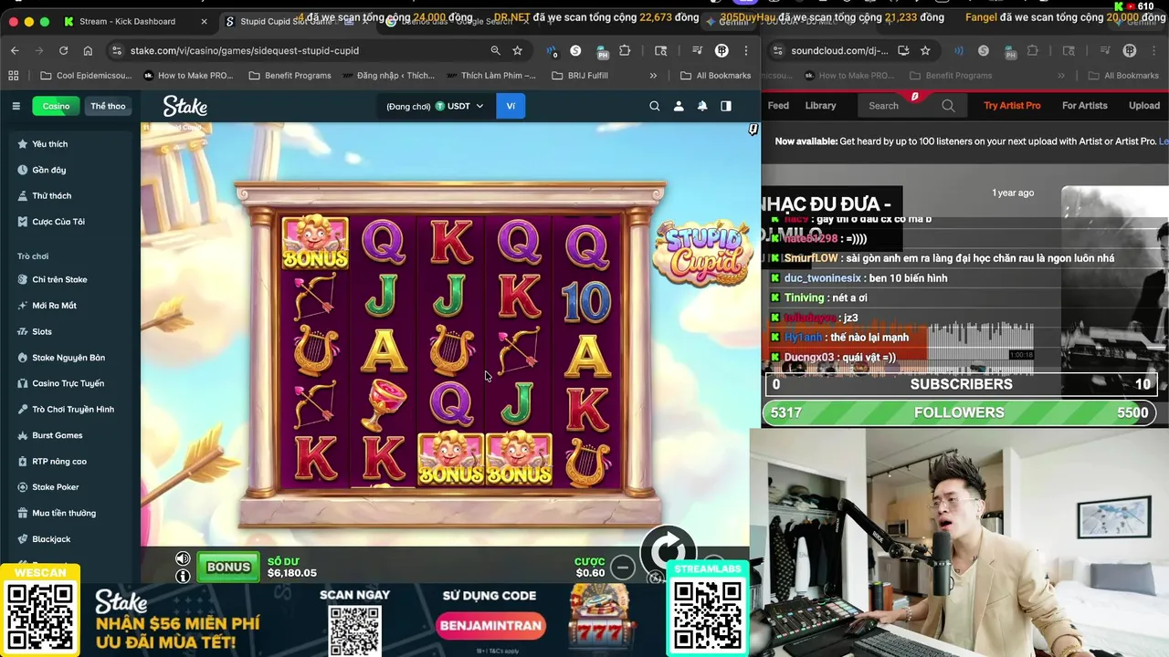
Task: Open the Ví wallet button
Action: tap(511, 106)
